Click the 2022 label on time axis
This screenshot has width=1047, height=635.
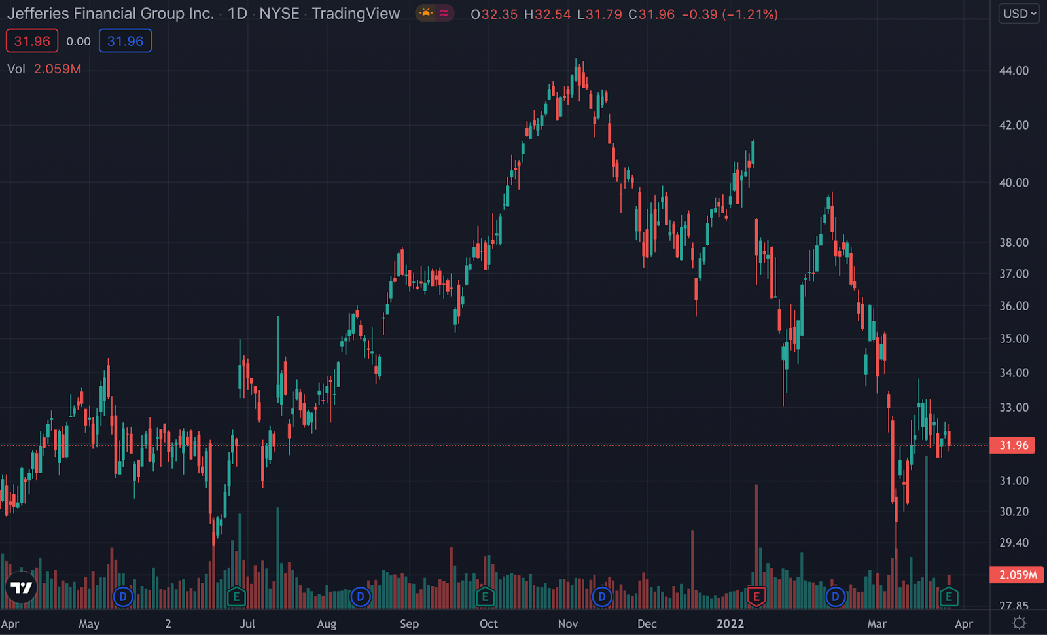tap(730, 624)
